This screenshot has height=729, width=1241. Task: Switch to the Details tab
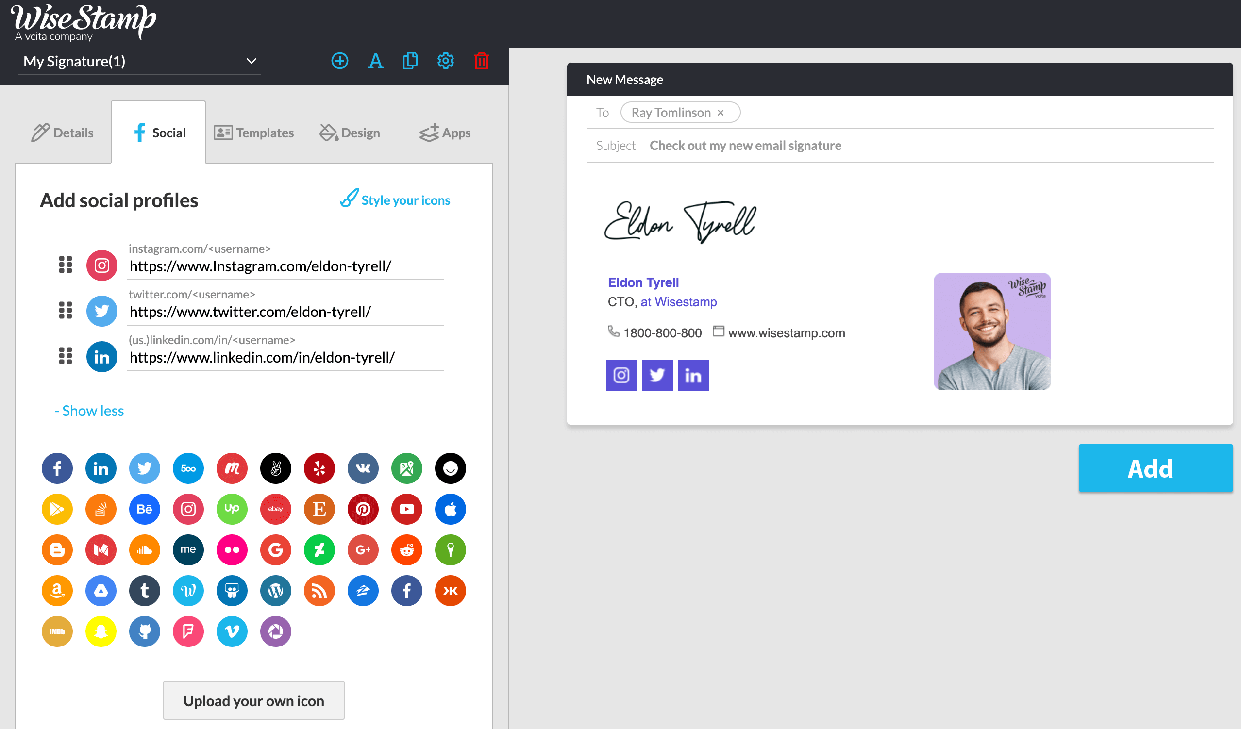(x=63, y=133)
